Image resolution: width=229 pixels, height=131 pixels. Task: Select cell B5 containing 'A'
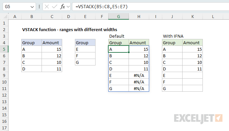tap(31, 49)
